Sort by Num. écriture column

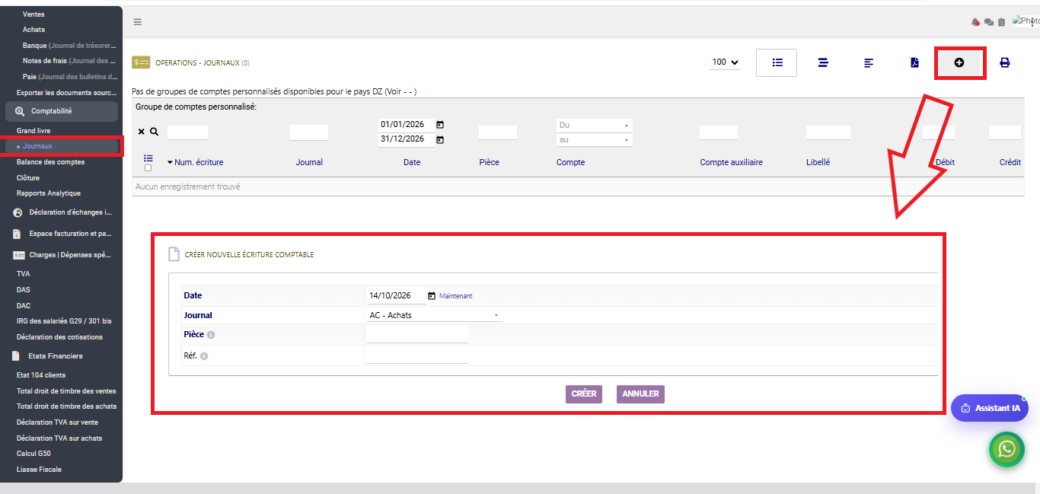click(198, 162)
